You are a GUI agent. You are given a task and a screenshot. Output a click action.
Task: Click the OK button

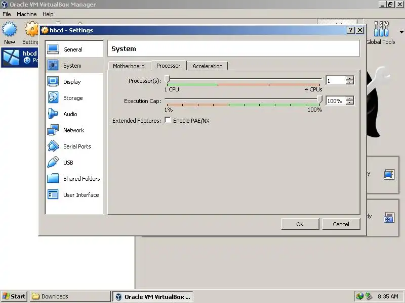pos(300,224)
